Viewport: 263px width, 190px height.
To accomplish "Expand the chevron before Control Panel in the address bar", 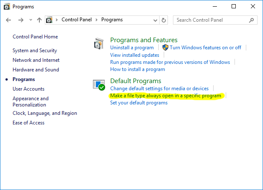I will [x=57, y=20].
